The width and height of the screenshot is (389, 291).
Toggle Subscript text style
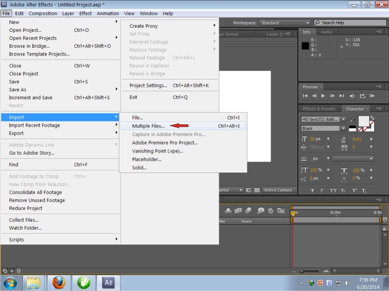tap(364, 190)
